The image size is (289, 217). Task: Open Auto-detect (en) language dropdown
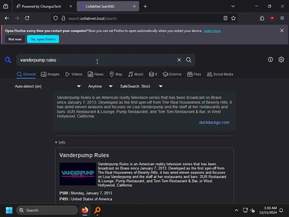(x=48, y=86)
